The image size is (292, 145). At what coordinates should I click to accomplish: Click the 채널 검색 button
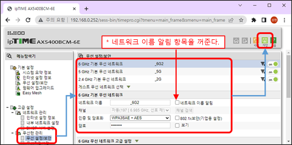tap(184, 110)
